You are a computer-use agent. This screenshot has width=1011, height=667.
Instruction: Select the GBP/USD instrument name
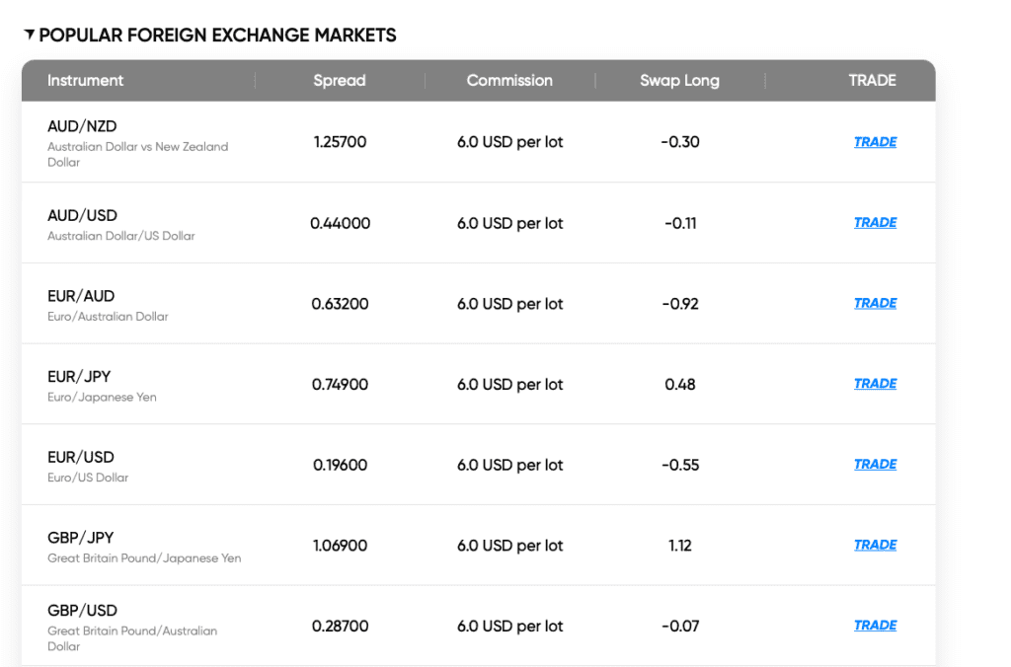click(82, 611)
